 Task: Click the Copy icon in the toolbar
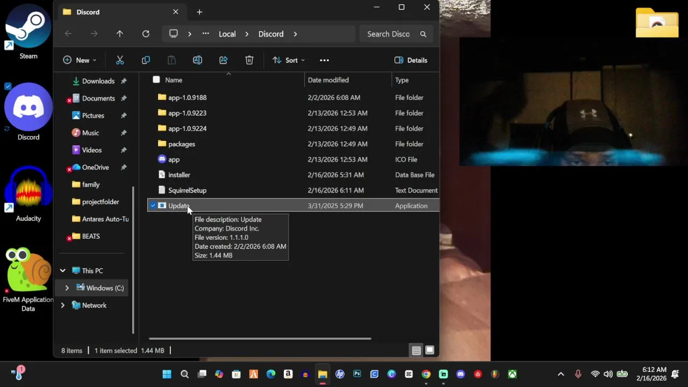pos(146,60)
